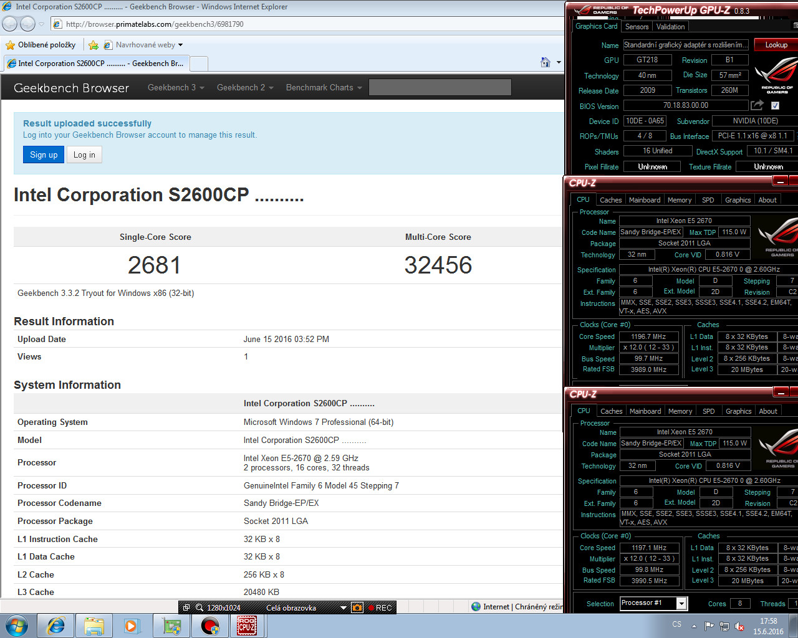Open Mainboard tab in CPU-Z showing 1196.7 MHz
Screen dimensions: 798x638
point(645,200)
